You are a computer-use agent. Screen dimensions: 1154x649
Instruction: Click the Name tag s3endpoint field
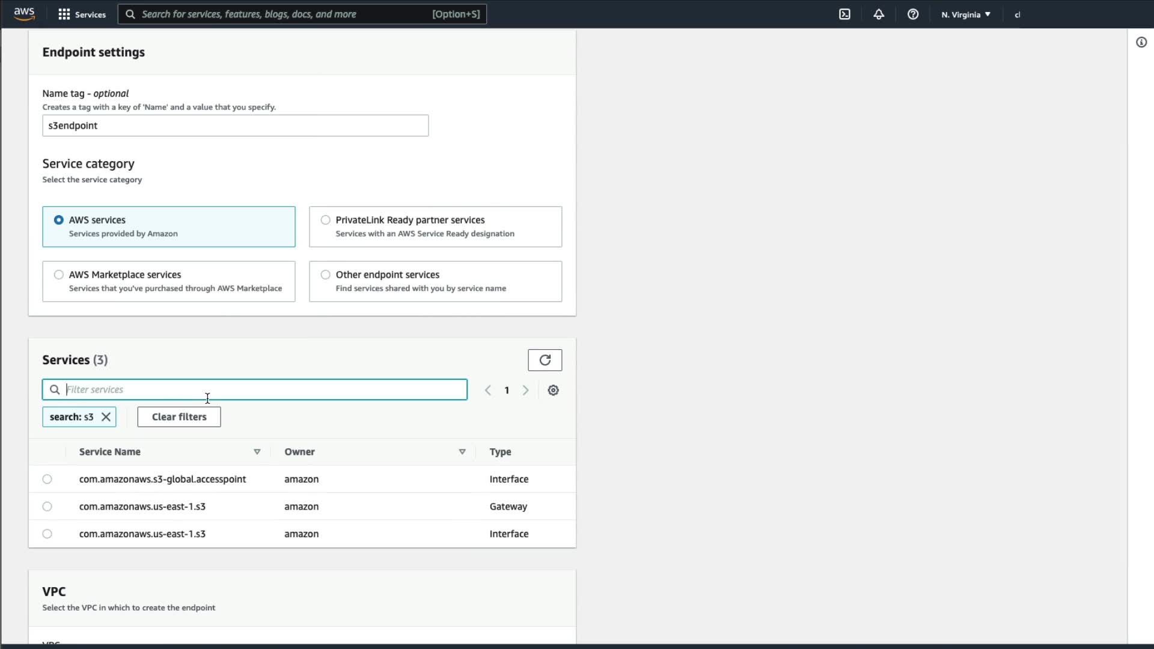click(235, 126)
